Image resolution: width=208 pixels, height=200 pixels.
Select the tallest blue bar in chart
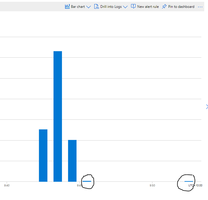58,116
